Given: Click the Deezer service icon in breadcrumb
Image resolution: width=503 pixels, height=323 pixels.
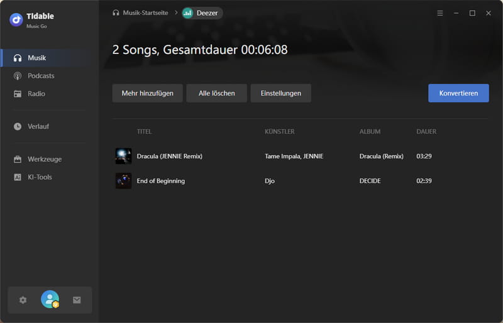Looking at the screenshot, I should click(187, 13).
